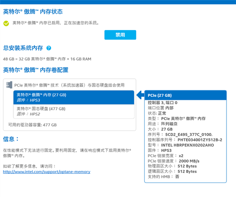236x197 pixels.
Task: Click the 固件： HPS3 line in details panel
Action: pyautogui.click(x=160, y=150)
